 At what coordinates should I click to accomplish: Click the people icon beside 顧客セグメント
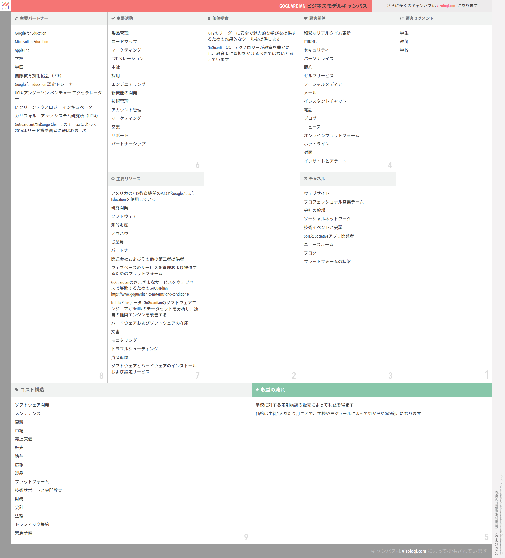(402, 18)
